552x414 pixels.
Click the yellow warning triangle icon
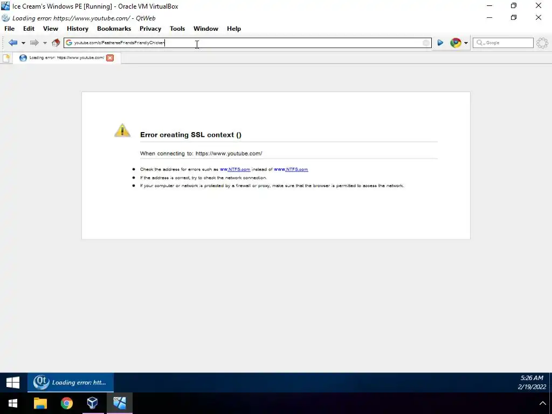pos(122,130)
